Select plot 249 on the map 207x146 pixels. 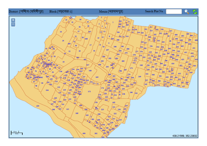click(140, 77)
